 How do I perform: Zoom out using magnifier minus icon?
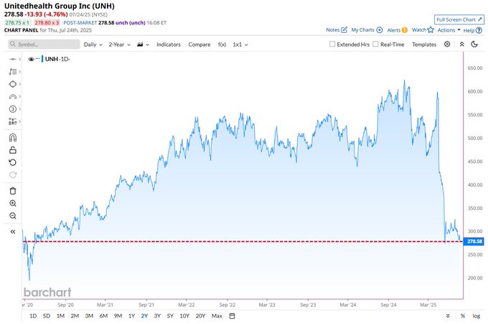(13, 216)
